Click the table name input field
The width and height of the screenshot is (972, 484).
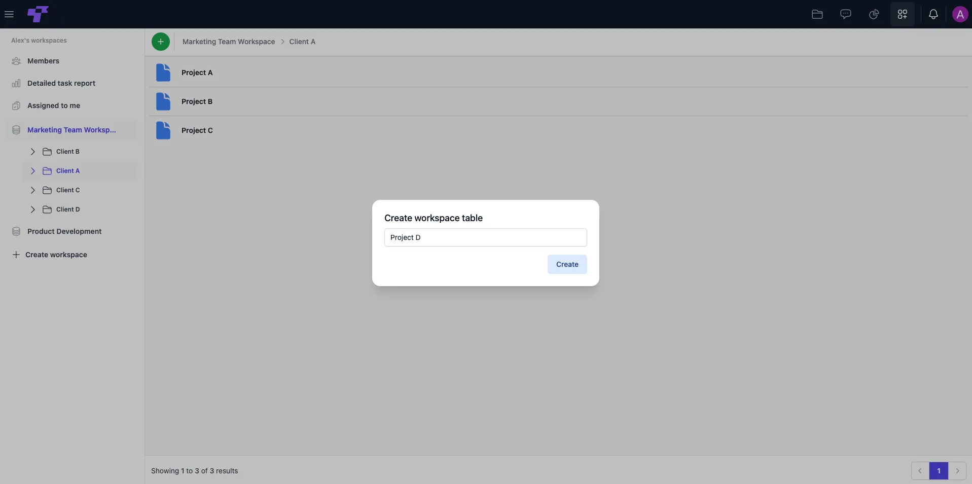click(x=486, y=237)
